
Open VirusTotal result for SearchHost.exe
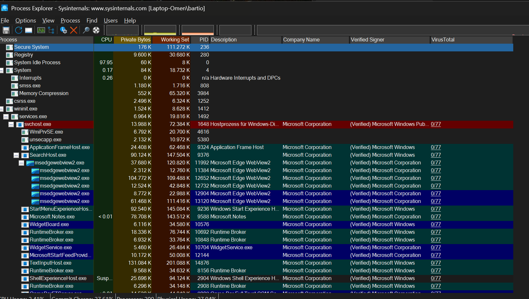[x=436, y=155]
